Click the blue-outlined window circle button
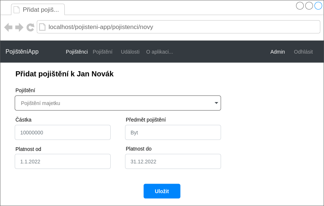The height and width of the screenshot is (206, 324). pos(318,6)
